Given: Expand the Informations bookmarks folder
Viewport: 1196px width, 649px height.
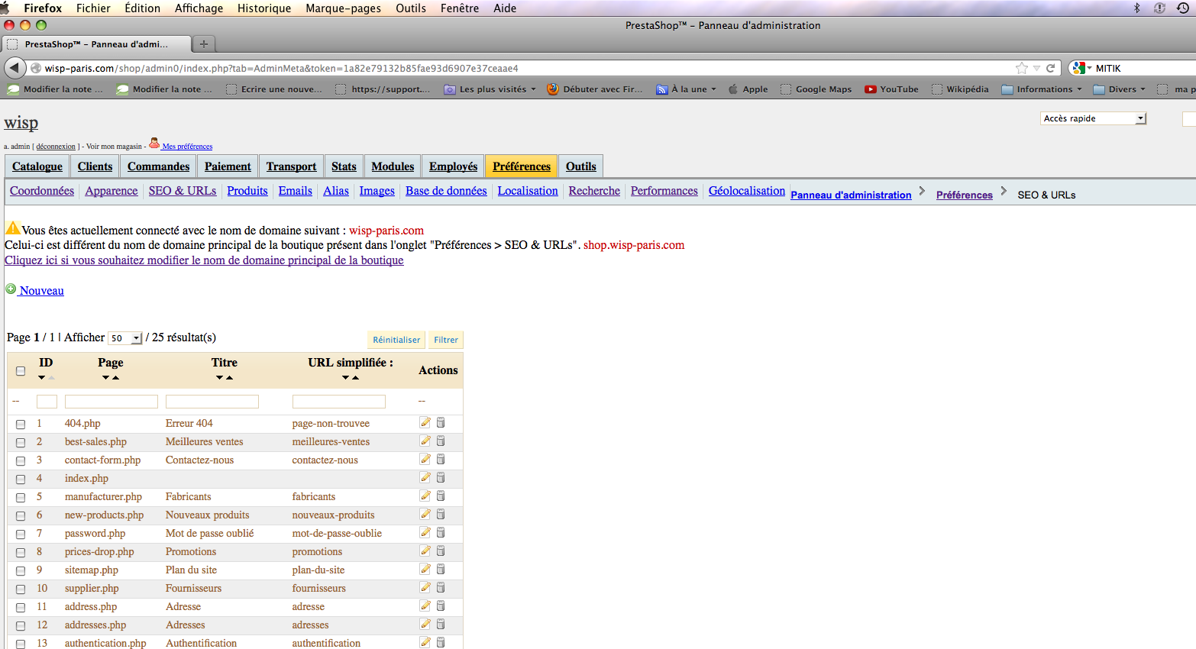Looking at the screenshot, I should pyautogui.click(x=1042, y=89).
